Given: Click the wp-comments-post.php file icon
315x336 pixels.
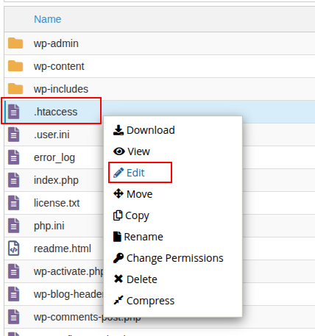Looking at the screenshot, I should [x=14, y=317].
